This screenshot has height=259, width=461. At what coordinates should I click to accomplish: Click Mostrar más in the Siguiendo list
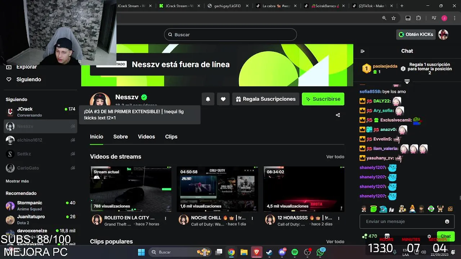click(x=17, y=181)
